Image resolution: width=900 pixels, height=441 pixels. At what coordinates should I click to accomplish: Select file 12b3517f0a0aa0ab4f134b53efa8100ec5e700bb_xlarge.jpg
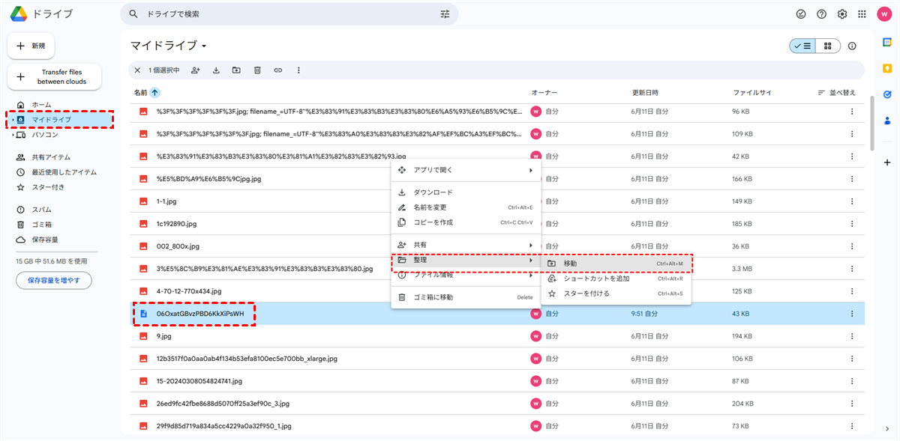[247, 359]
